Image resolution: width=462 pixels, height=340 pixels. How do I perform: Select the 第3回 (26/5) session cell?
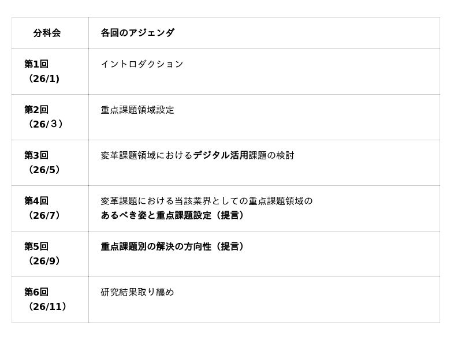coord(50,162)
